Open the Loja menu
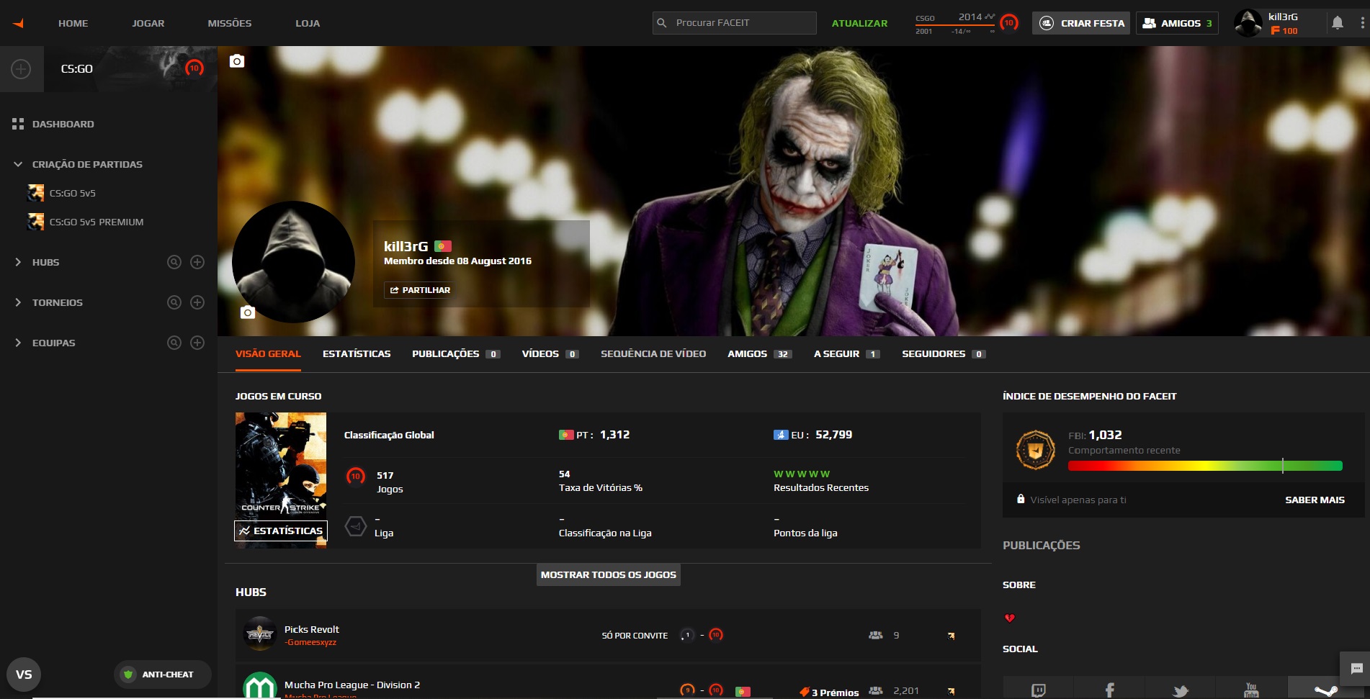Image resolution: width=1370 pixels, height=699 pixels. click(308, 23)
